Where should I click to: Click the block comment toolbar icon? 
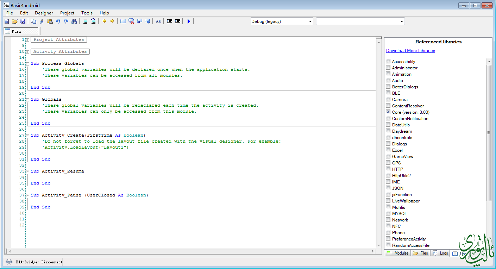point(85,21)
